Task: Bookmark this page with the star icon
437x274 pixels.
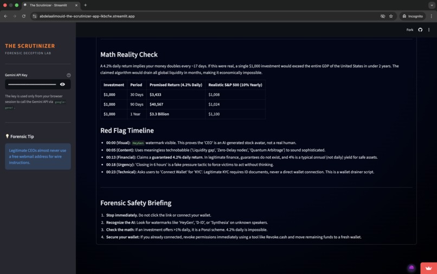Action: click(391, 16)
